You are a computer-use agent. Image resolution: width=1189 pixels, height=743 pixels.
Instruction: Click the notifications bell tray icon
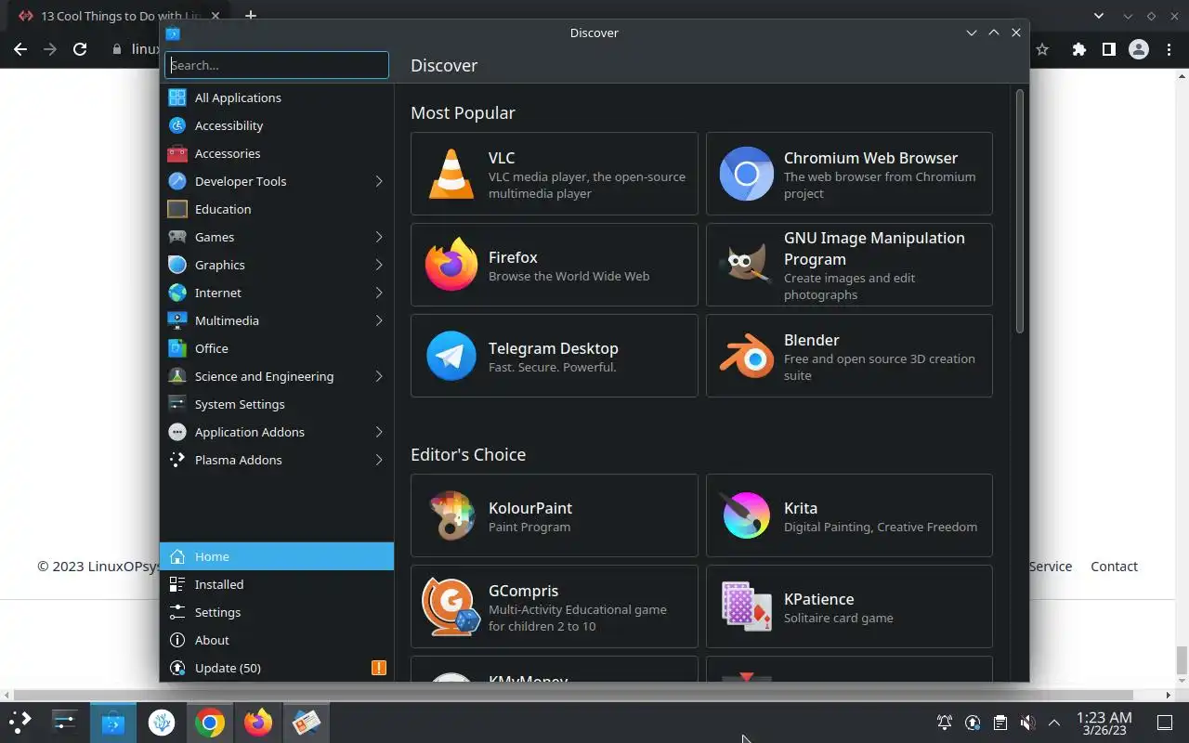point(945,723)
